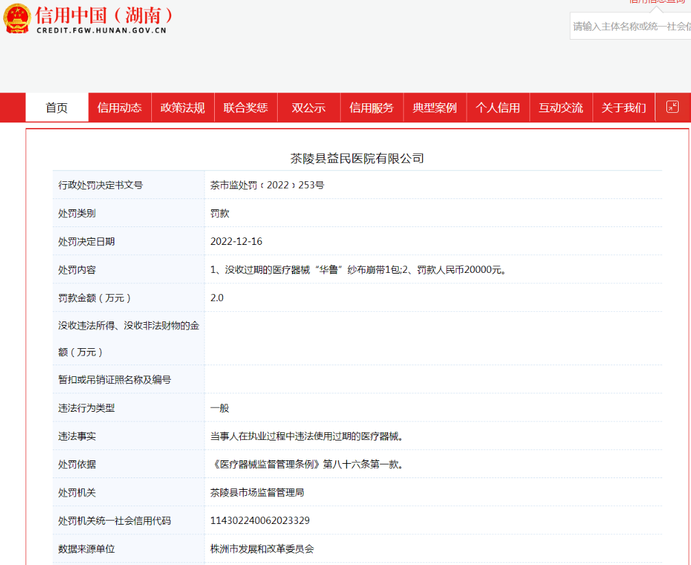Open the 信用动态 menu item
Screen dimensions: 691x565
pyautogui.click(x=120, y=107)
